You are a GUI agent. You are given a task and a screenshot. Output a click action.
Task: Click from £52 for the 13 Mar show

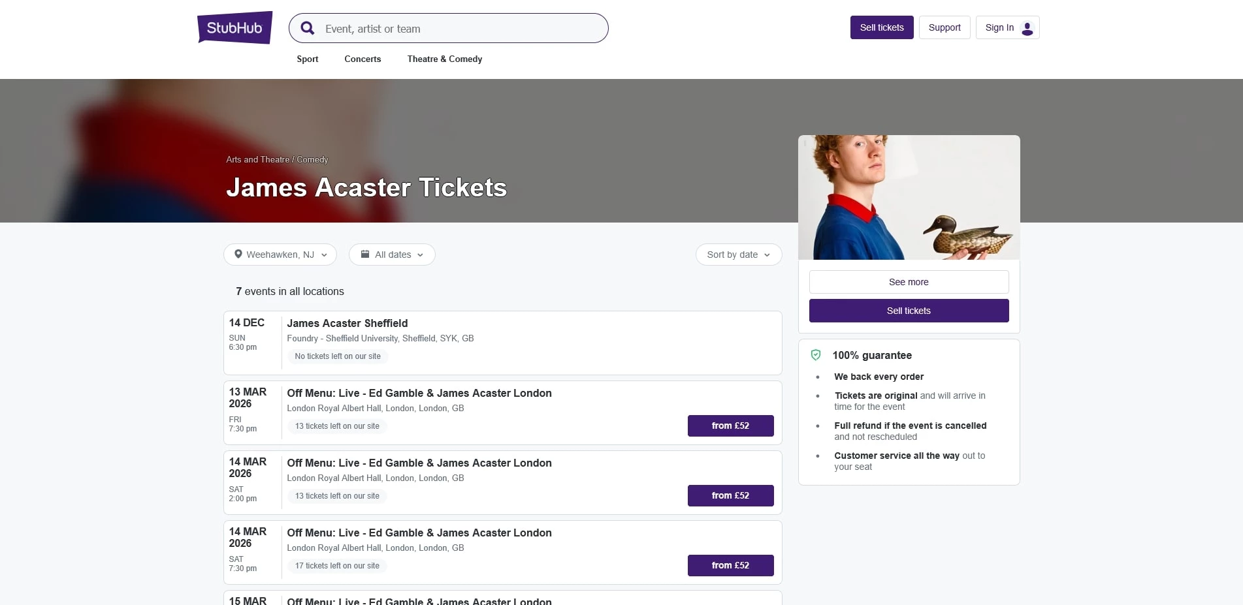pos(730,425)
